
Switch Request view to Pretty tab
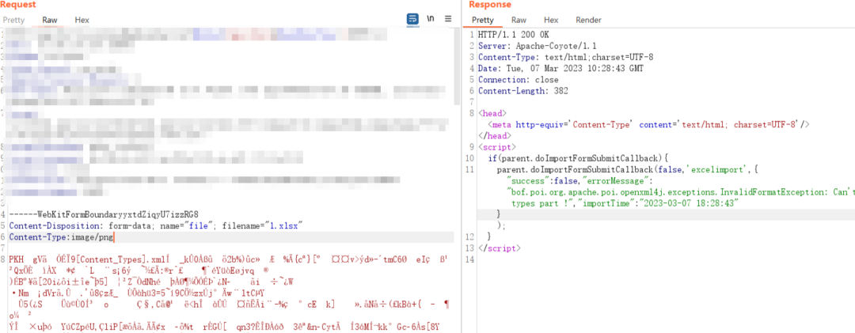point(13,20)
